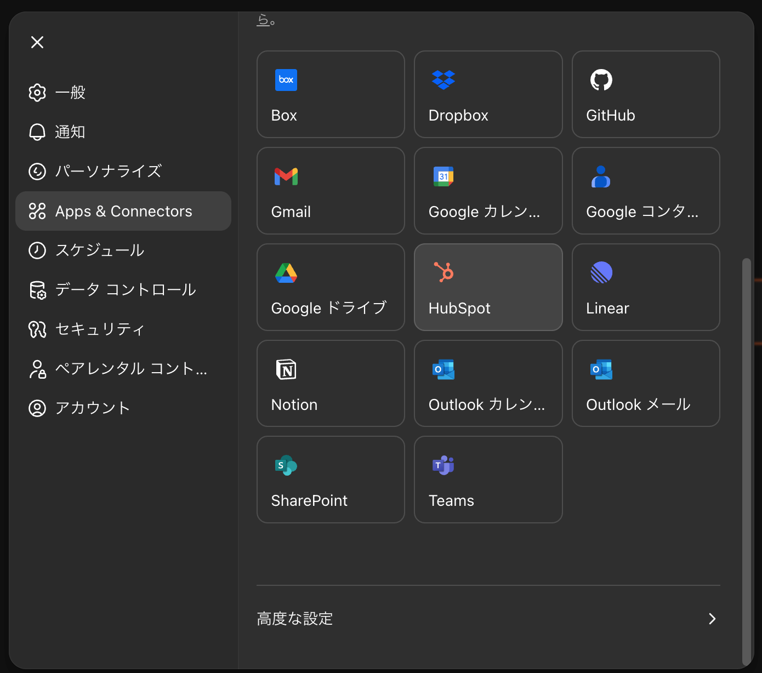Select the Google カレンダー connector

[x=487, y=191]
